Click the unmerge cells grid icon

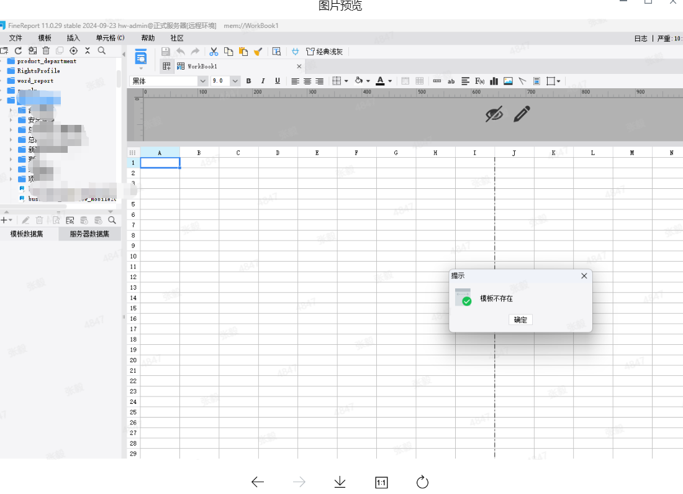tap(420, 81)
